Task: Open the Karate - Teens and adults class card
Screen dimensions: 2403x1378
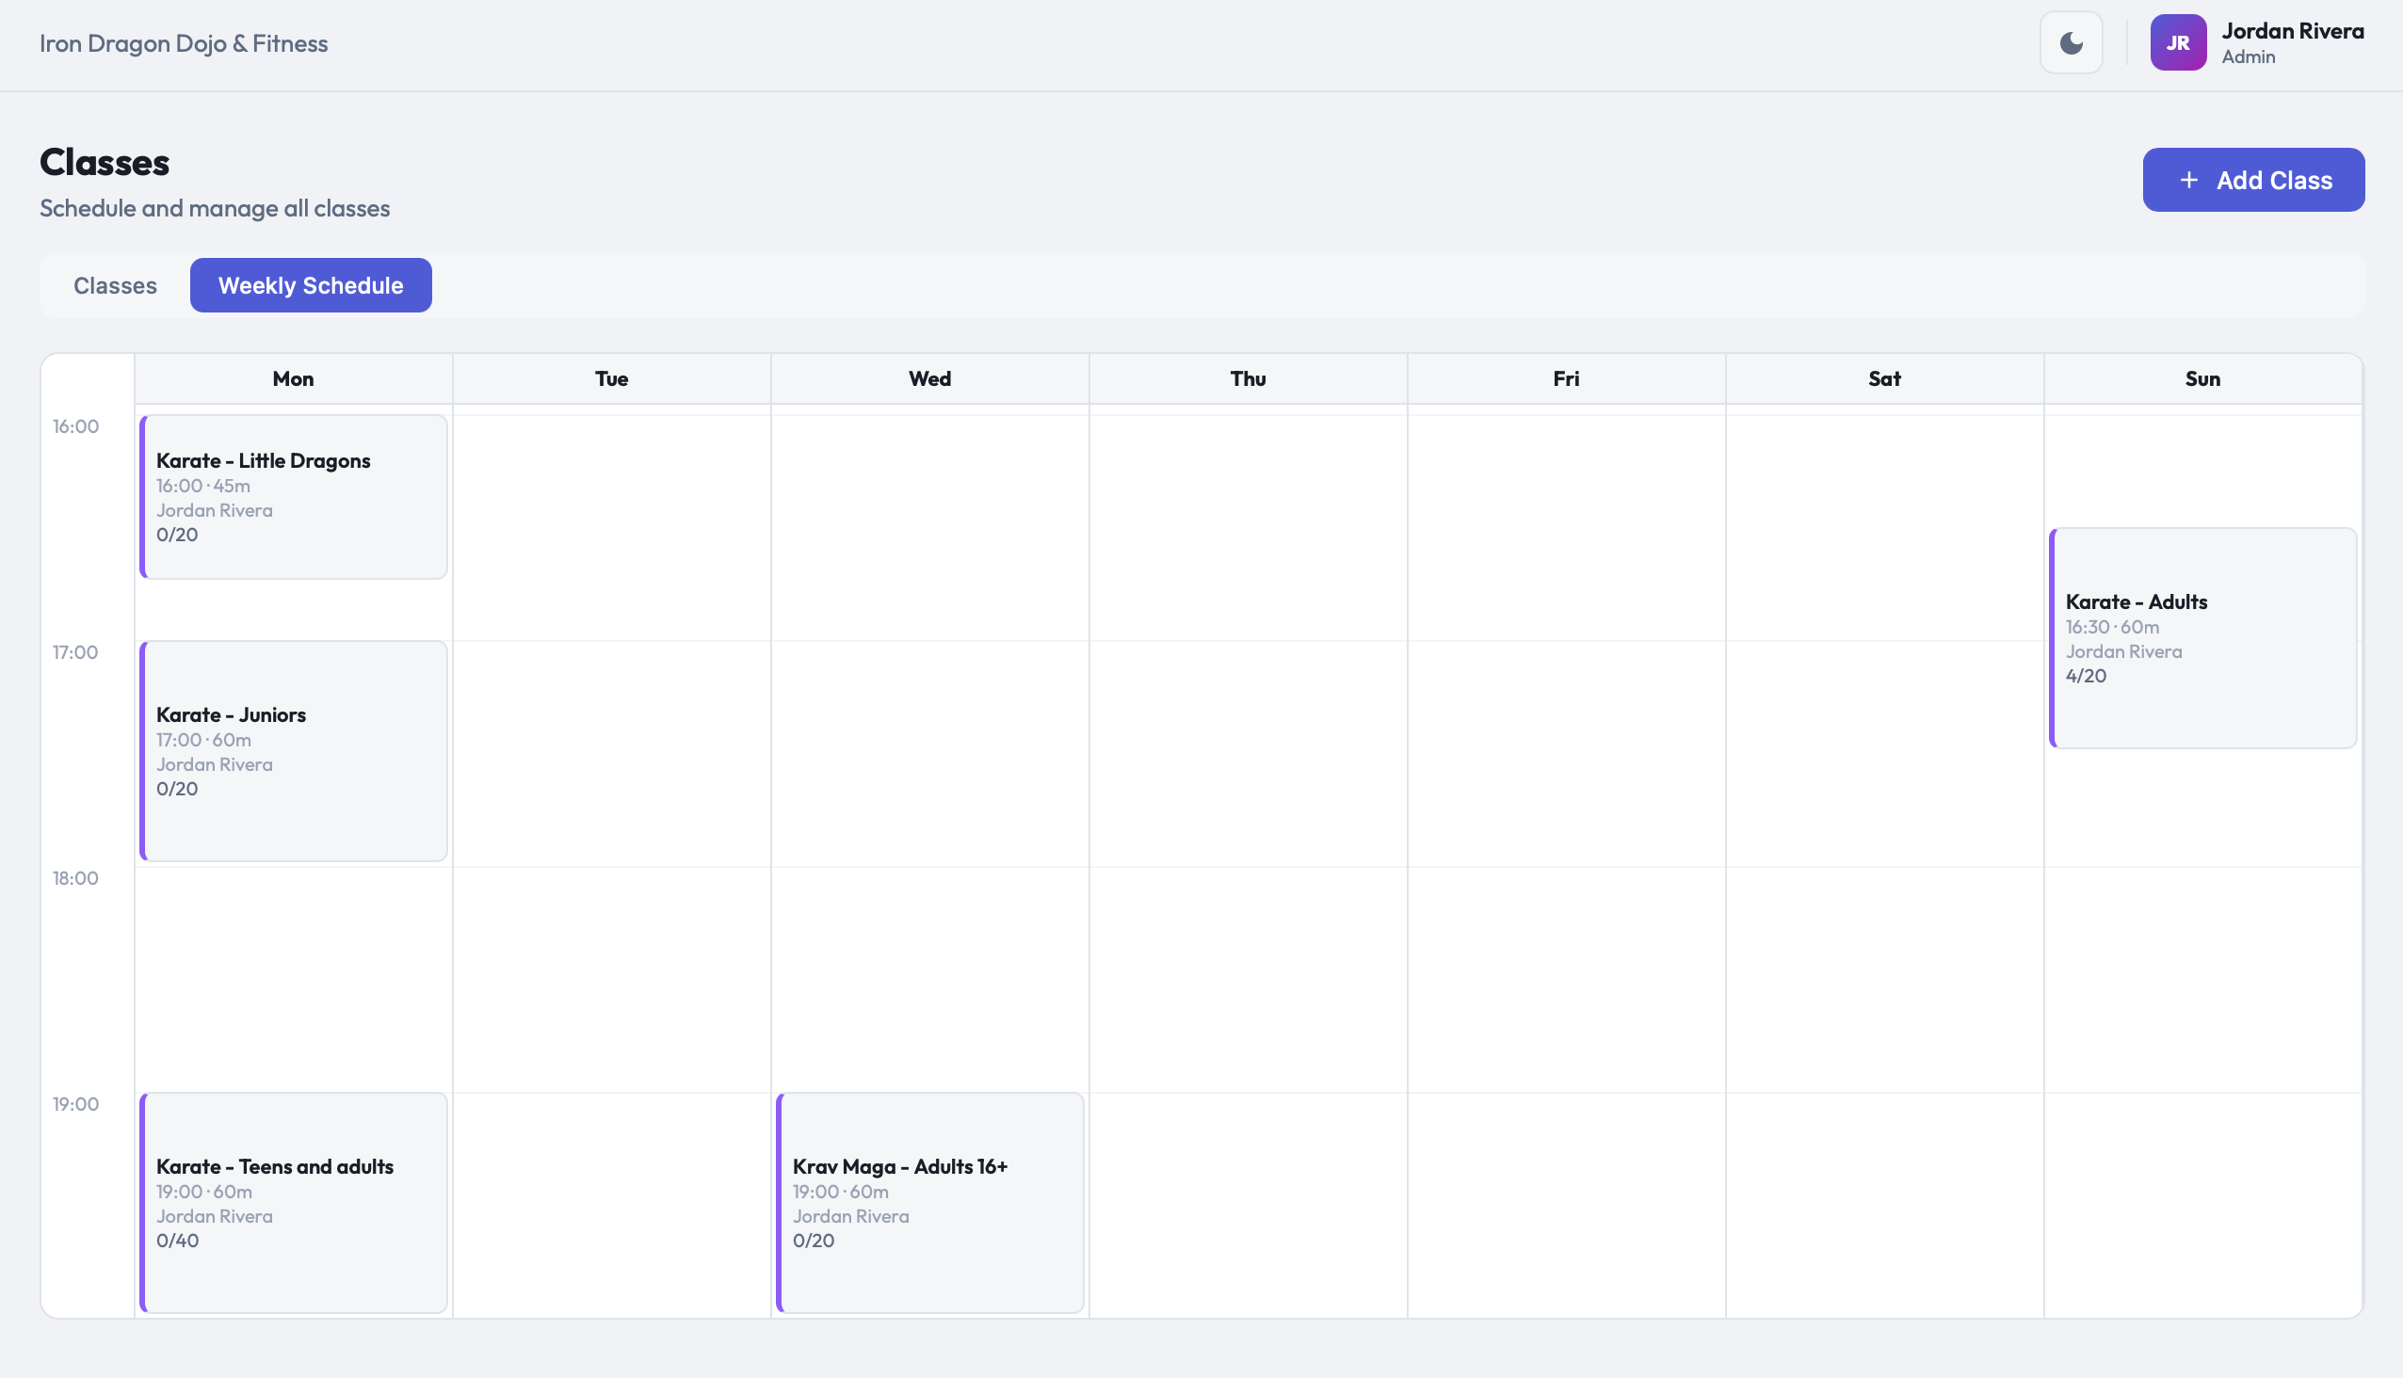Action: (x=294, y=1202)
